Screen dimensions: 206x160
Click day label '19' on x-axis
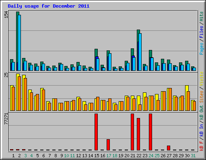121,156
